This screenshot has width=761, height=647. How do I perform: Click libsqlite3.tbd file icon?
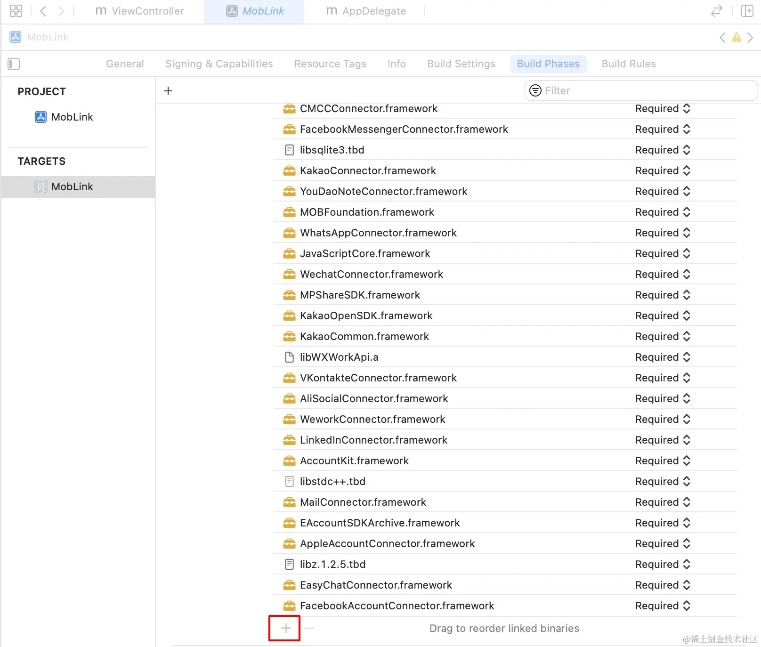point(290,150)
